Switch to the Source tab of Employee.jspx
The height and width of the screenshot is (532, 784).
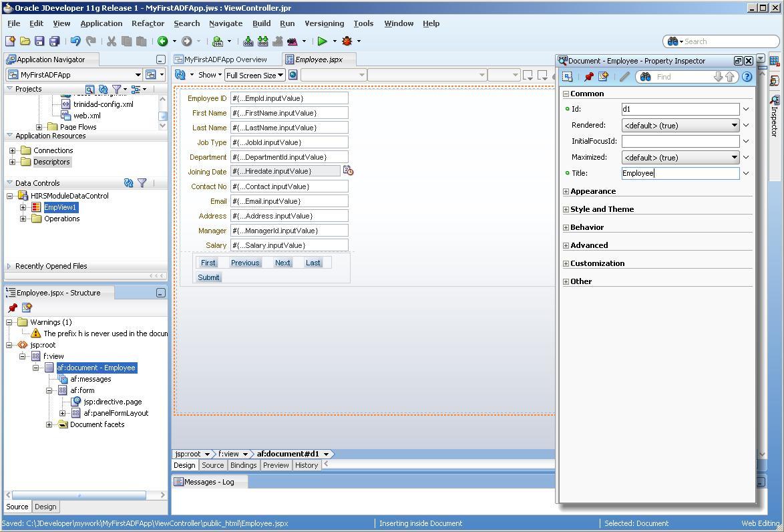tap(212, 465)
